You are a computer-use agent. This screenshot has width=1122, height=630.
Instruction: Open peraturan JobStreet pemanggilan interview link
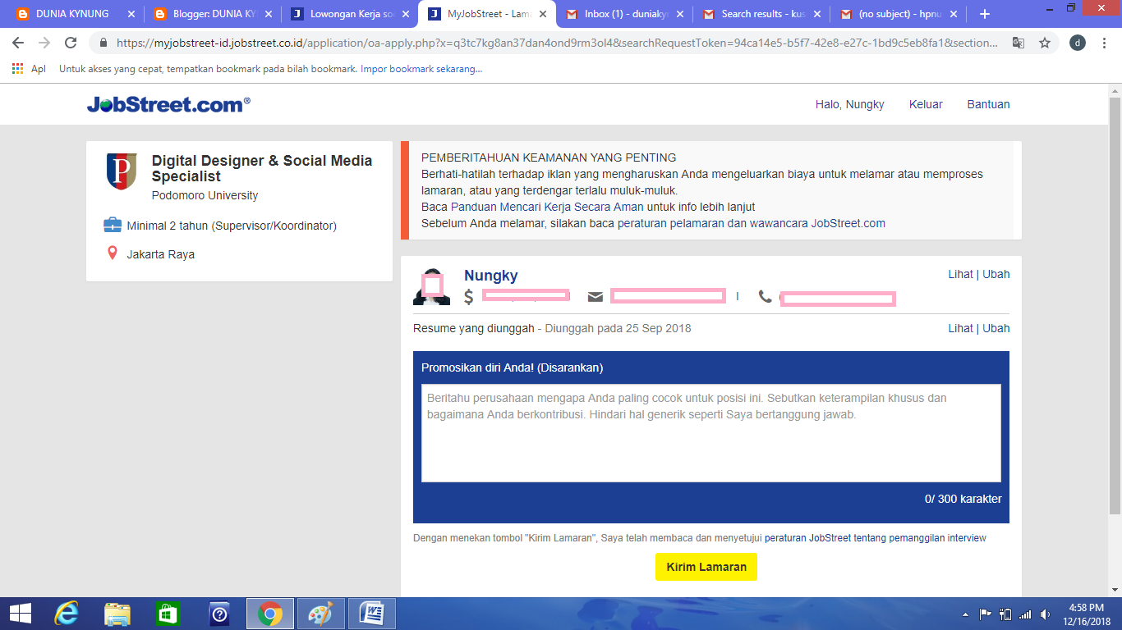876,538
